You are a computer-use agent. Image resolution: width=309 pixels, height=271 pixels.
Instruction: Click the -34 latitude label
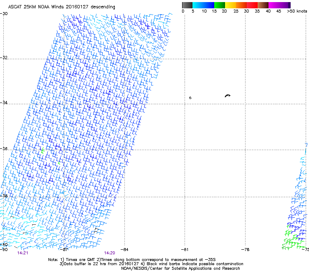coord(4,103)
